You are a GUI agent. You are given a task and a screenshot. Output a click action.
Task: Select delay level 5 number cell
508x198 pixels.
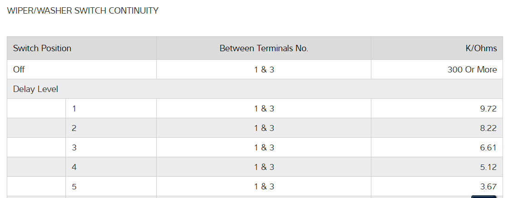pos(74,187)
